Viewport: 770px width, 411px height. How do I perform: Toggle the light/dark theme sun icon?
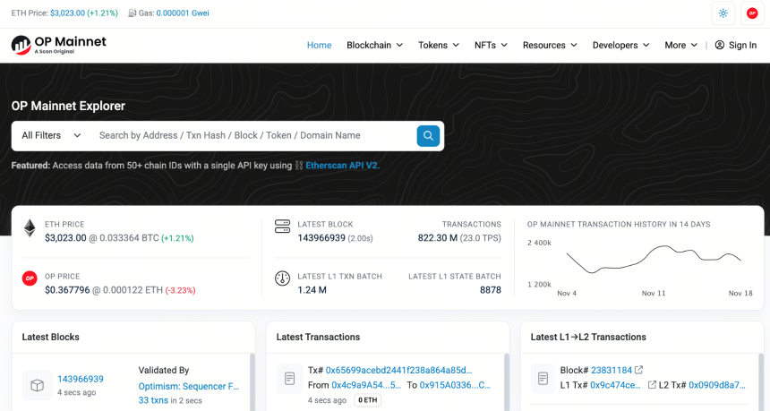[723, 13]
